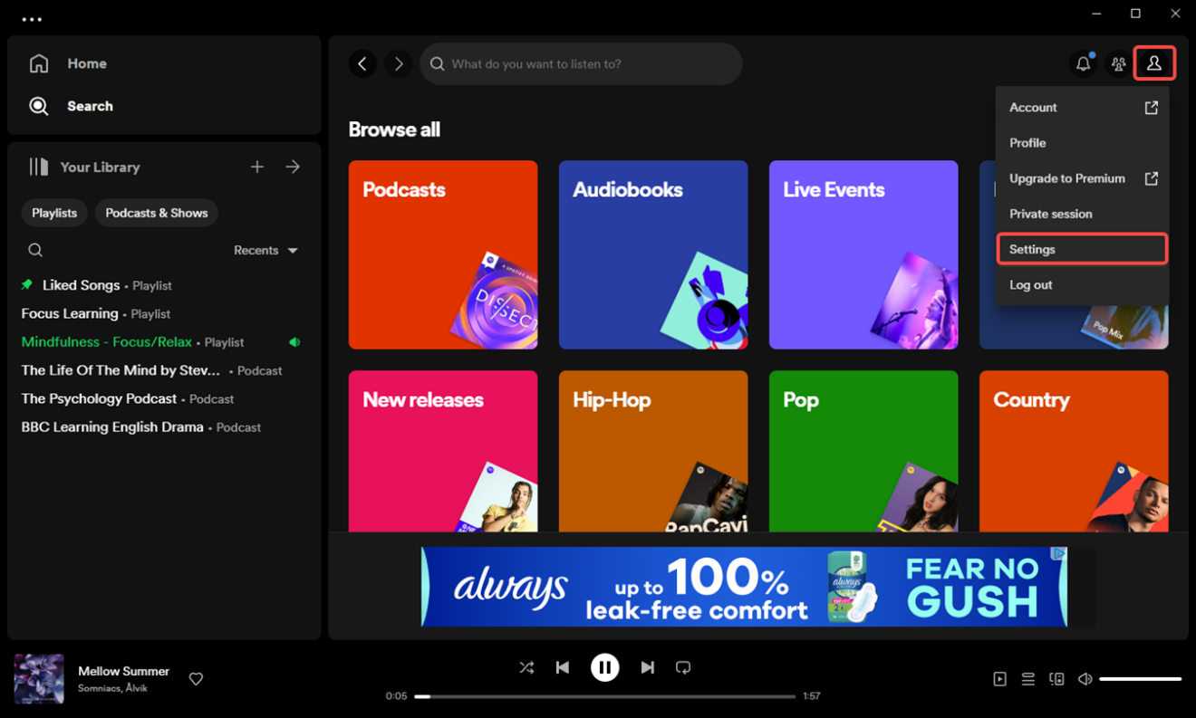Open Focus Learning playlist
1196x718 pixels.
tap(164, 313)
